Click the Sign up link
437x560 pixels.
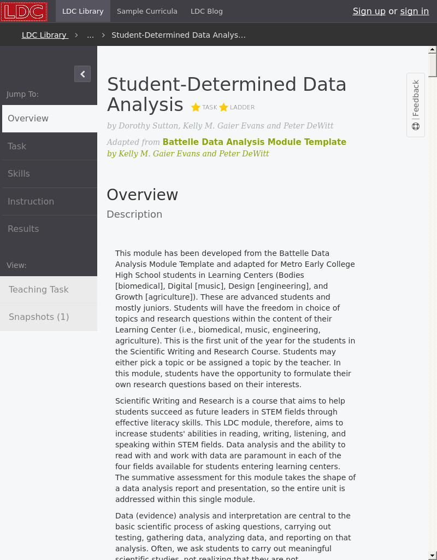(369, 11)
